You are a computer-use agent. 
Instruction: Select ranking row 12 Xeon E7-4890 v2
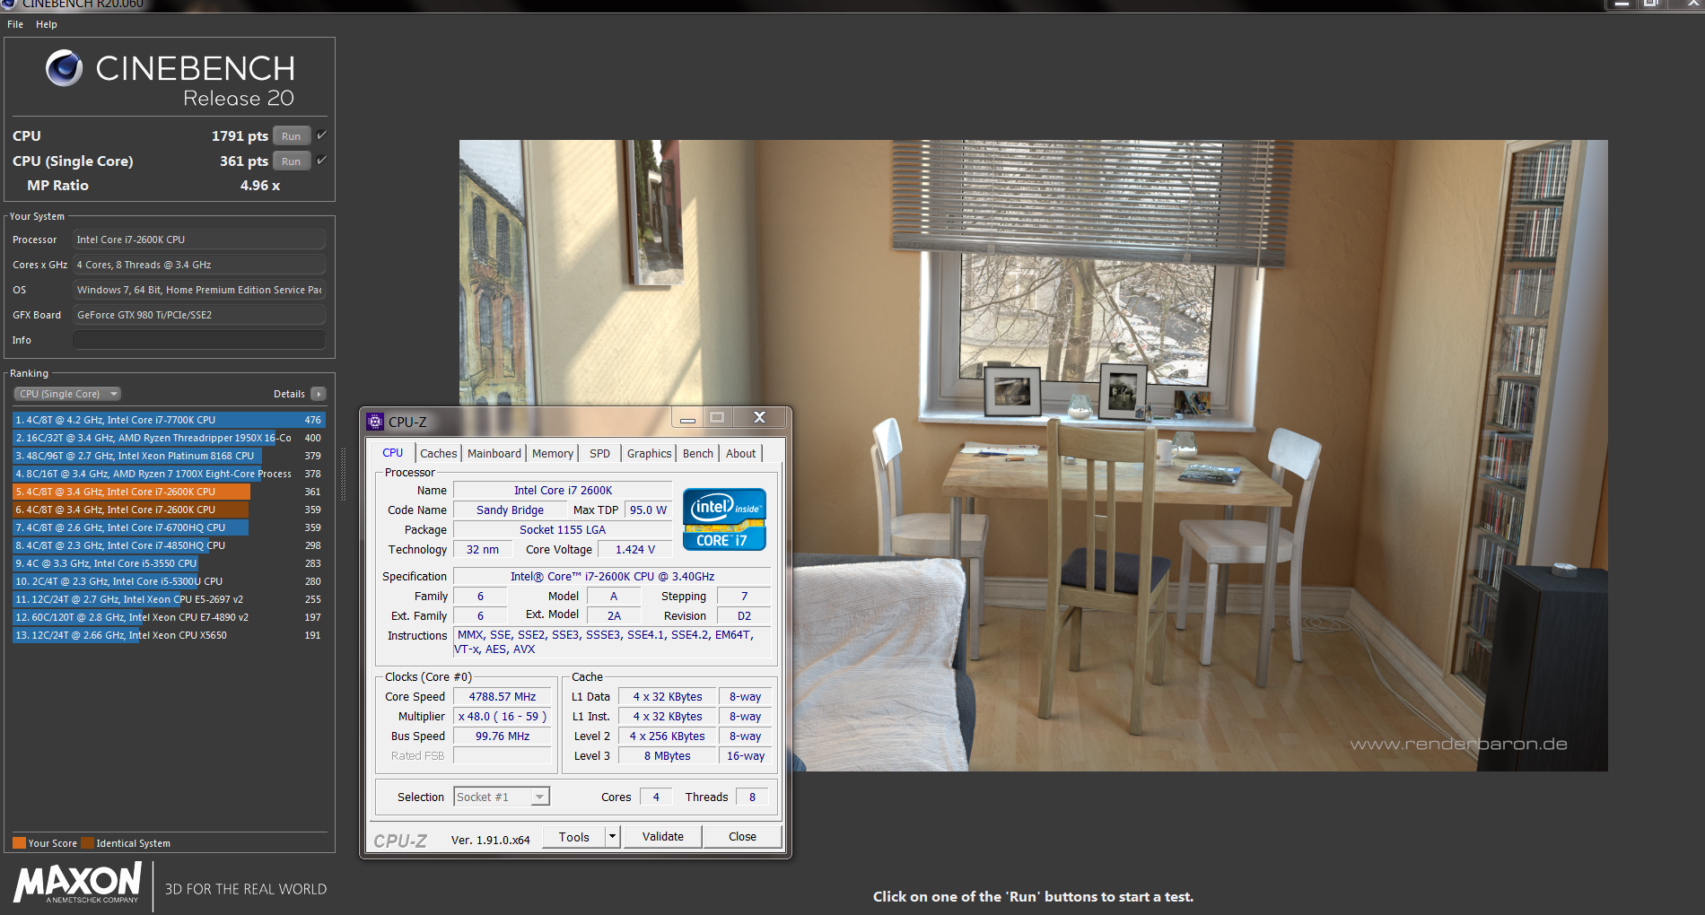[x=169, y=617]
